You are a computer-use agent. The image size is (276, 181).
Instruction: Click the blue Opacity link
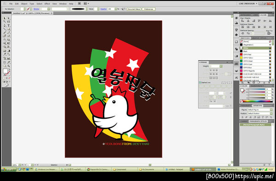[103, 9]
